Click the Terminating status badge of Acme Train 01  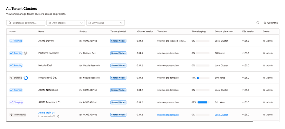[18, 115]
